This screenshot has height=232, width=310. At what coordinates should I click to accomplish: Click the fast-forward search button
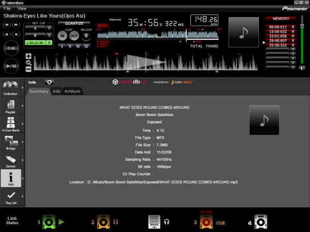16,35
